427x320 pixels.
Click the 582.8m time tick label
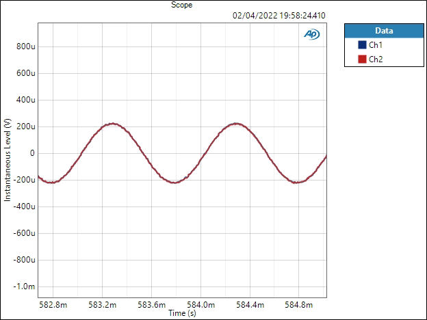(x=53, y=305)
